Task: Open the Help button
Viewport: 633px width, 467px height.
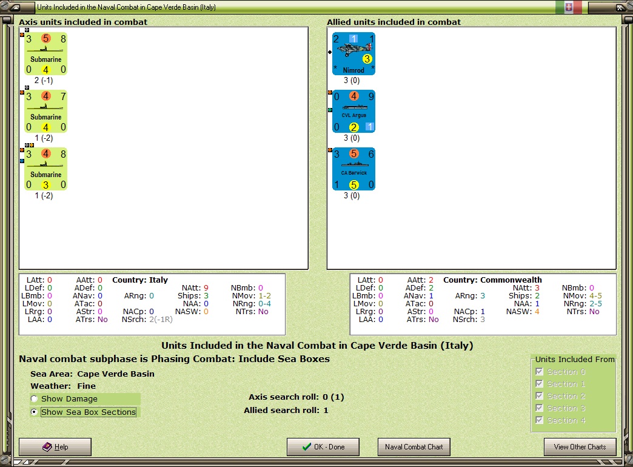Action: pyautogui.click(x=55, y=447)
